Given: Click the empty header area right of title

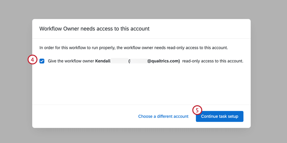Looking at the screenshot, I should tap(200, 29).
